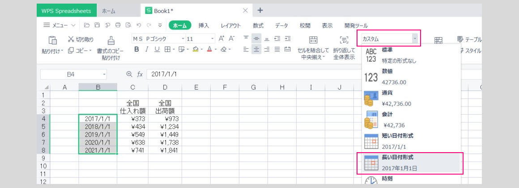Switch to the 校閲 ribbon tab
The image size is (519, 188).
click(305, 26)
